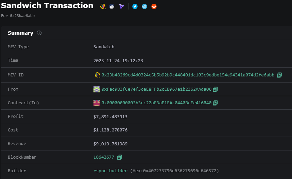This screenshot has width=292, height=179.
Task: Share transaction via Telegram icon
Action: click(x=144, y=6)
